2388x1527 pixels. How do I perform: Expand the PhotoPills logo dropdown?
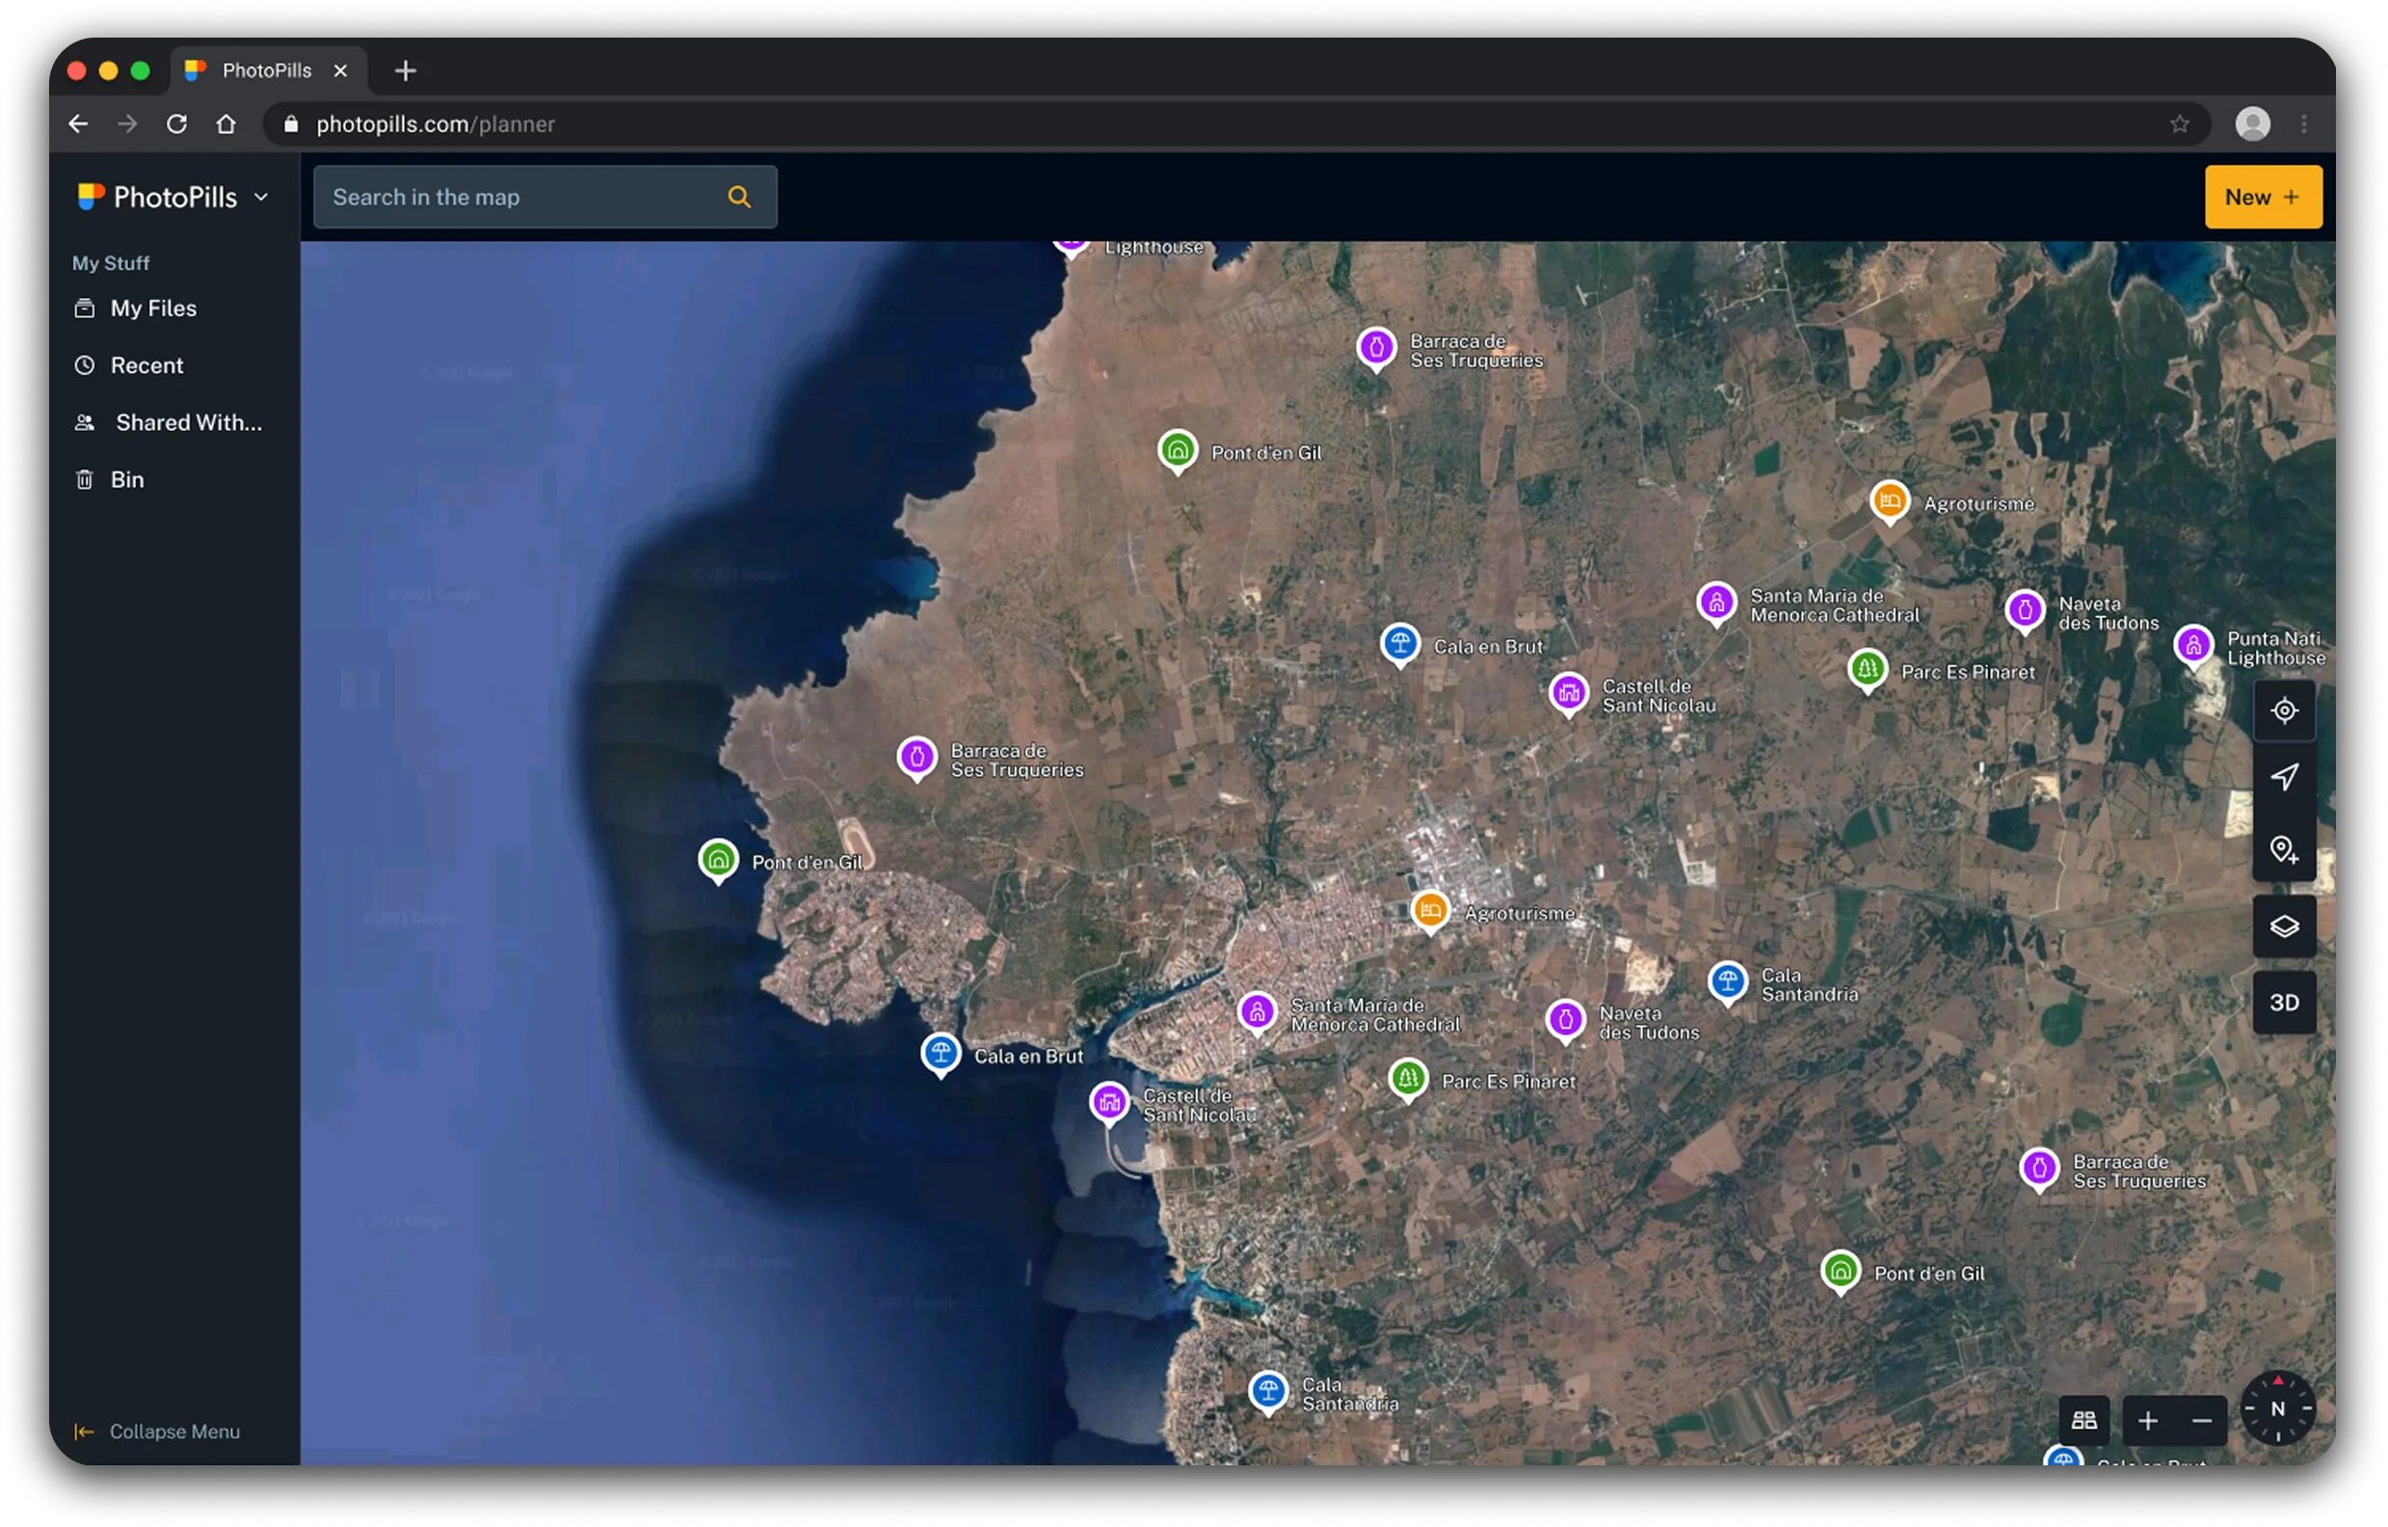(261, 197)
